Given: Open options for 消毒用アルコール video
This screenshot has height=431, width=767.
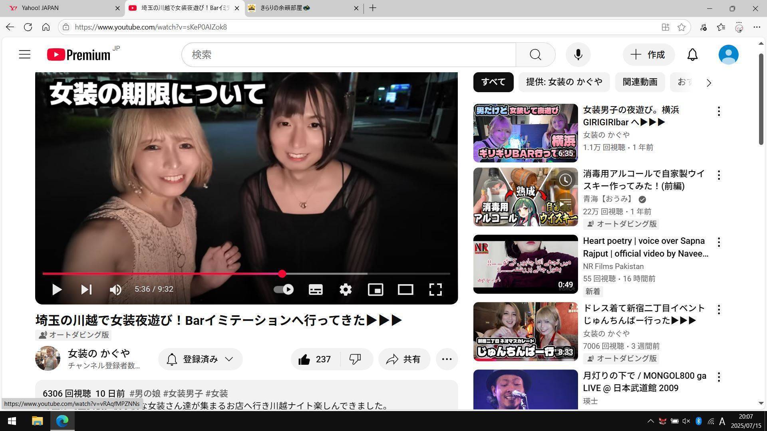Looking at the screenshot, I should click(719, 175).
